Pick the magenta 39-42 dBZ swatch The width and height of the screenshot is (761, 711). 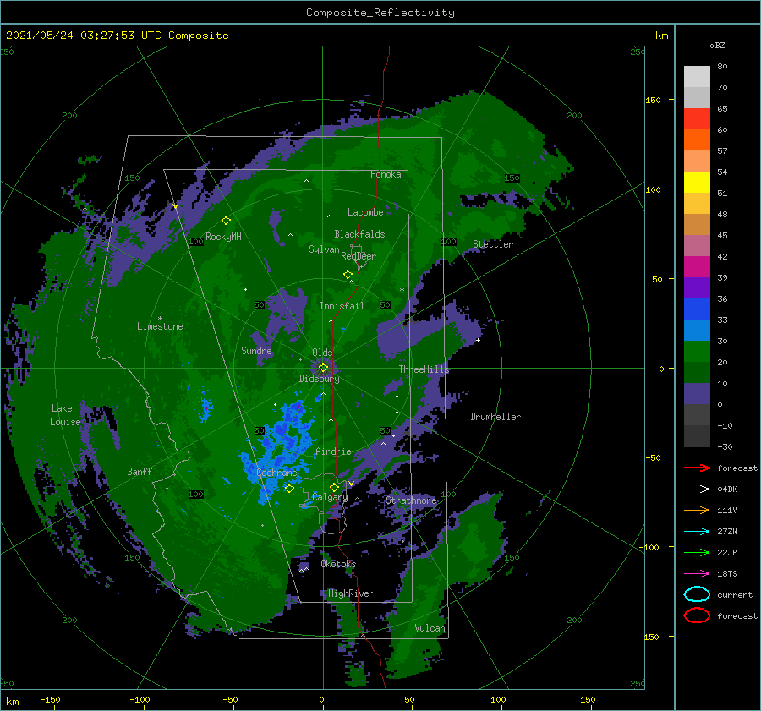[697, 266]
